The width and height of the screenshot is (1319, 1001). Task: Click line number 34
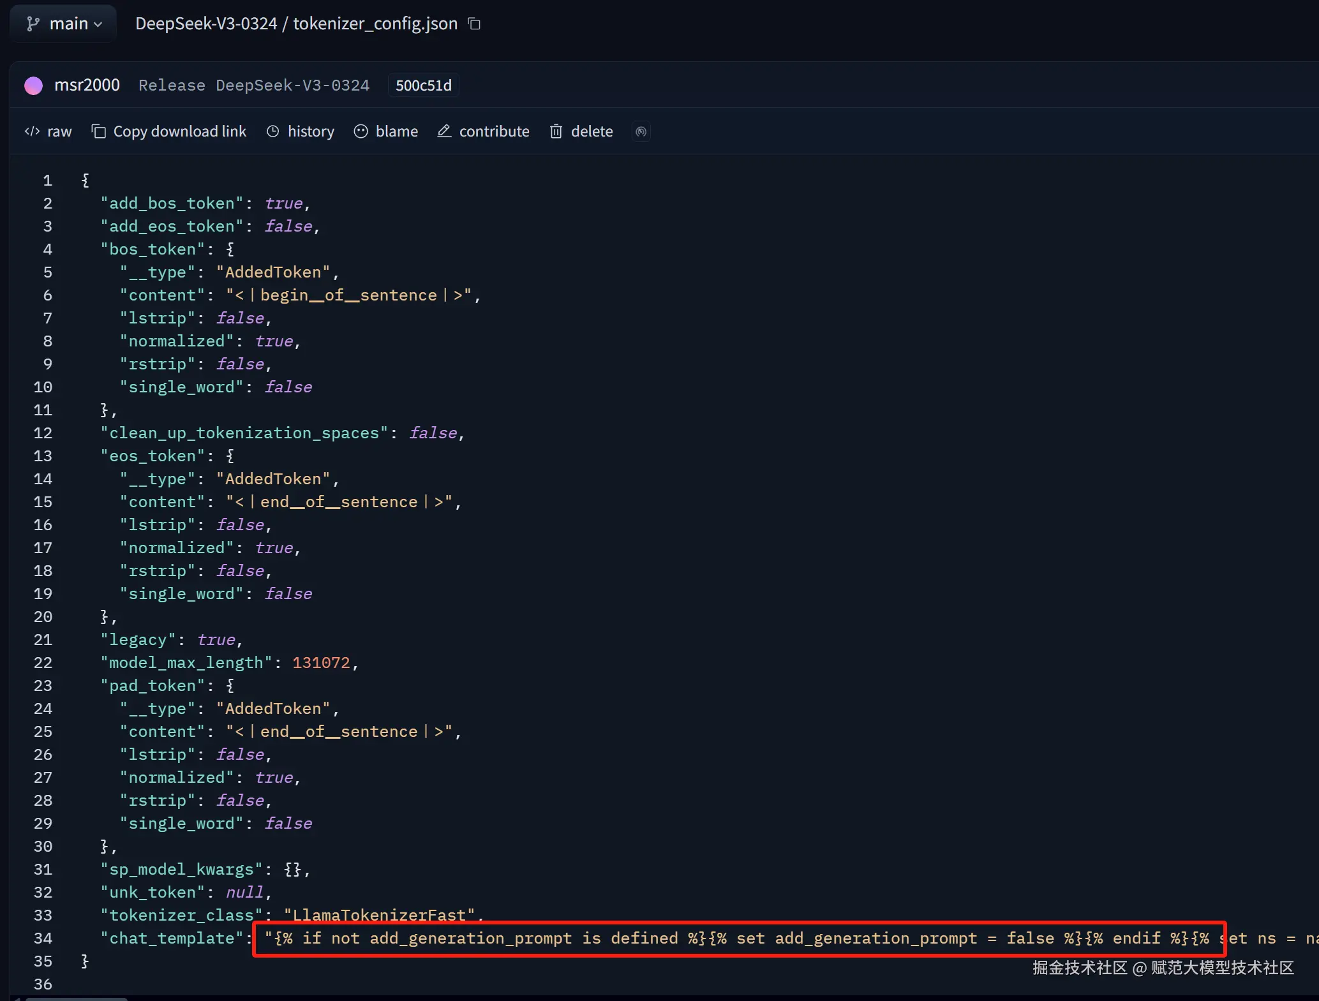pos(43,938)
